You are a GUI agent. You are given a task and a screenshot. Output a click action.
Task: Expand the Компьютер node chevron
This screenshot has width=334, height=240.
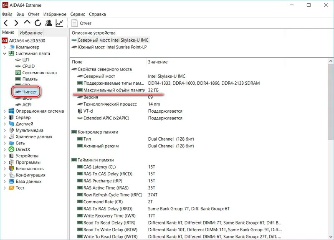[x=5, y=47]
